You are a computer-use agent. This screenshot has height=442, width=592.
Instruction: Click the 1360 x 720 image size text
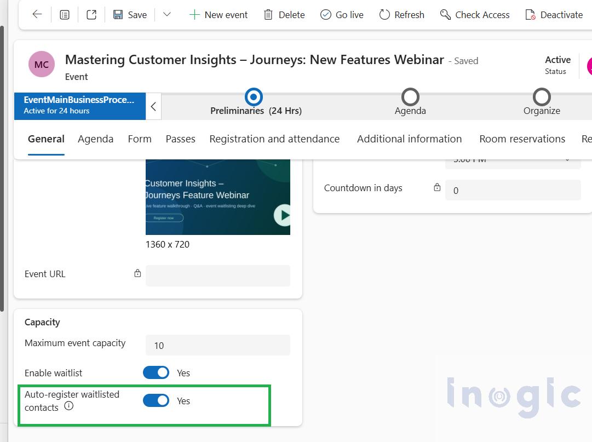168,244
